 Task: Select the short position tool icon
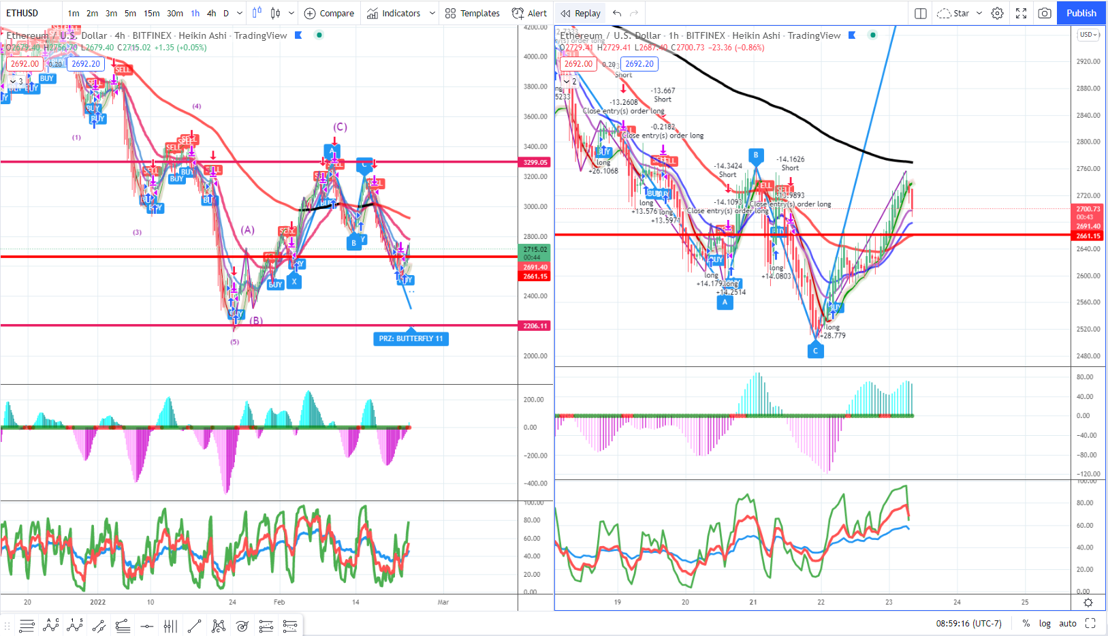(289, 626)
